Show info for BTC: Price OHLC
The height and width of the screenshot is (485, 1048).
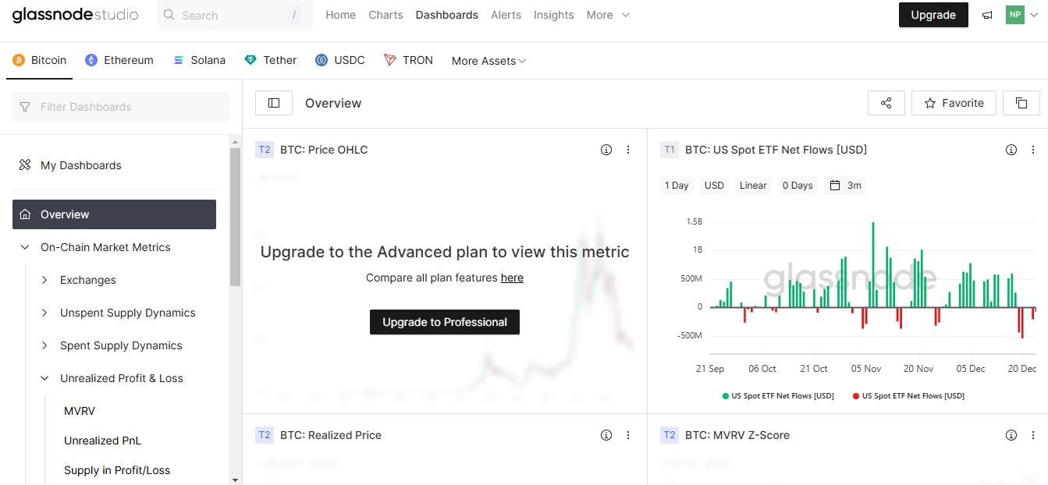pos(606,150)
